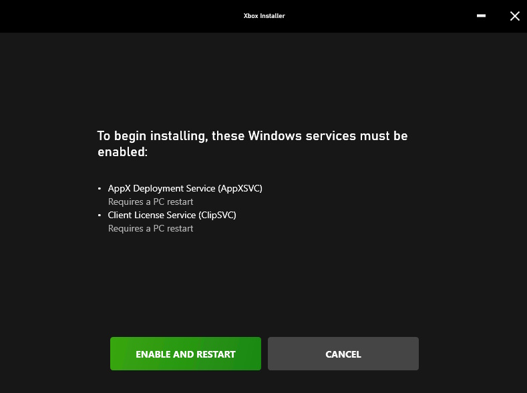The height and width of the screenshot is (393, 527).
Task: Click the gap between Enable and Cancel buttons
Action: [265, 354]
